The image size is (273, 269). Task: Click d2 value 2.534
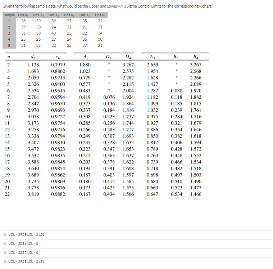click(33, 91)
